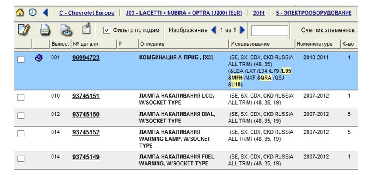Image resolution: width=372 pixels, height=175 pixels.
Task: Open part number 93745150 link
Action: tap(86, 114)
